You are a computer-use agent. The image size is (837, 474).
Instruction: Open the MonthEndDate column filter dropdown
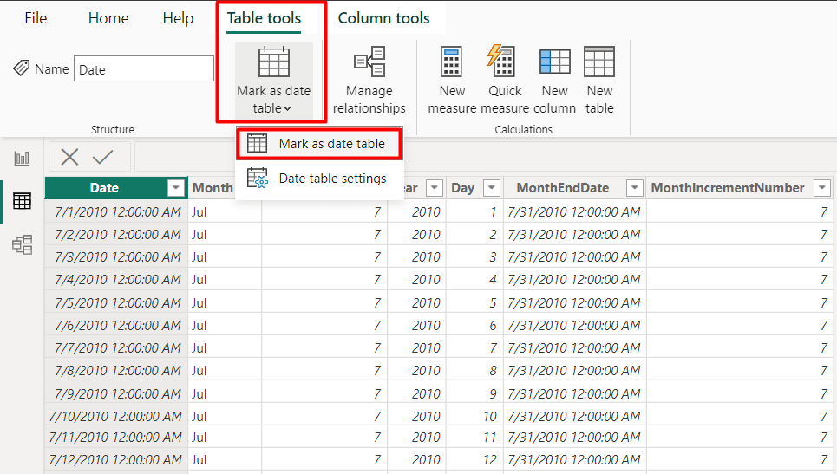point(634,188)
